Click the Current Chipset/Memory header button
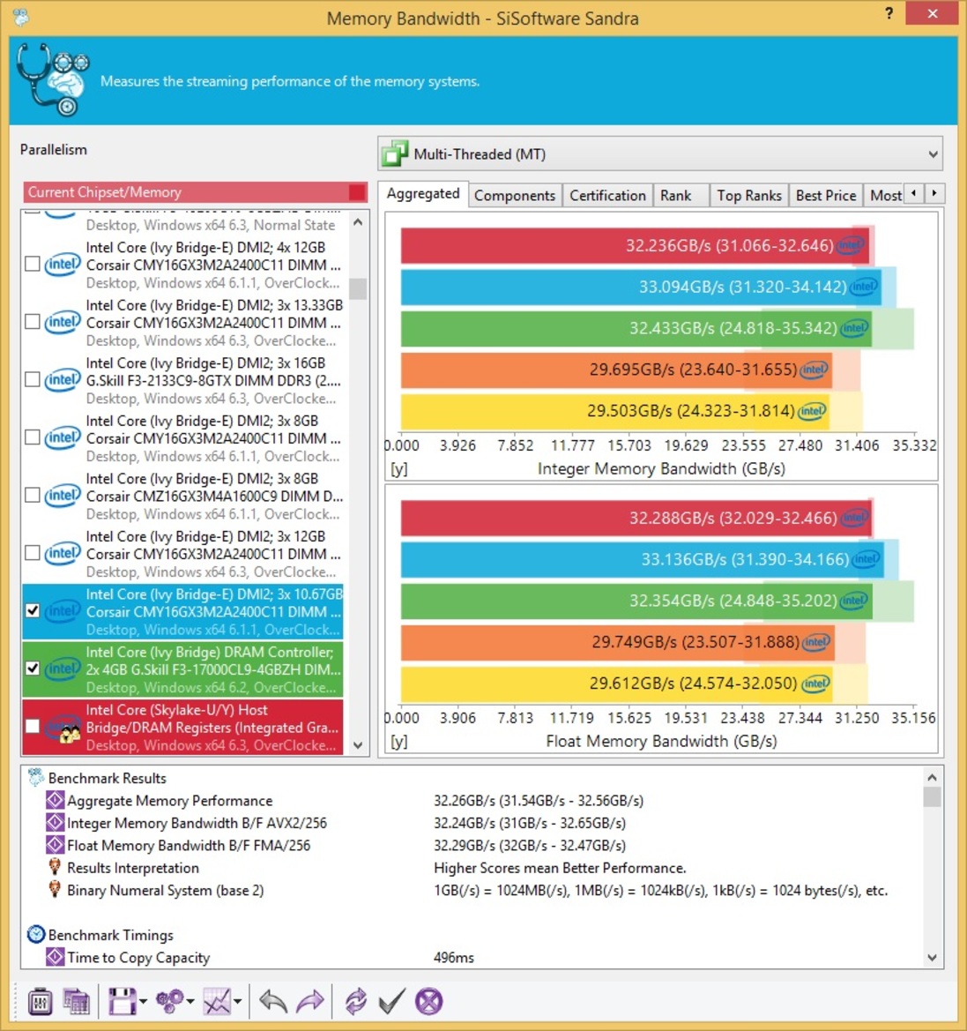This screenshot has width=967, height=1031. (195, 192)
